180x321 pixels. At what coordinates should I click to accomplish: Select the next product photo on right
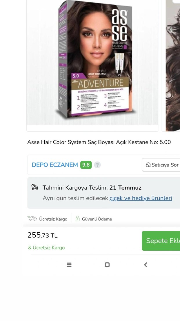(x=171, y=65)
